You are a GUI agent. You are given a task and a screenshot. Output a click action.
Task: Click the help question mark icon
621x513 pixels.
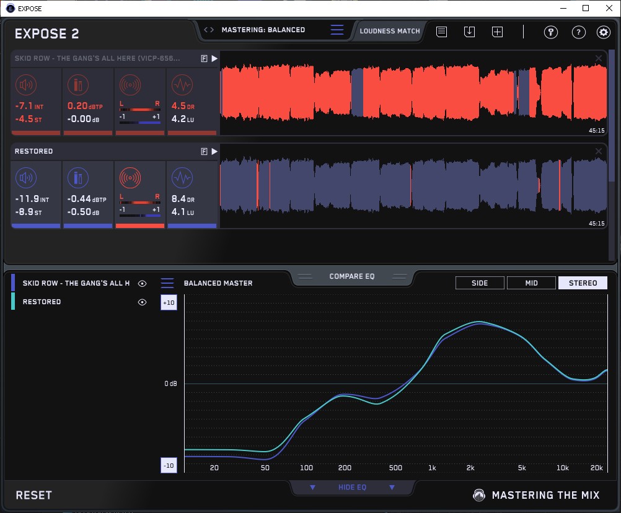[x=578, y=32]
